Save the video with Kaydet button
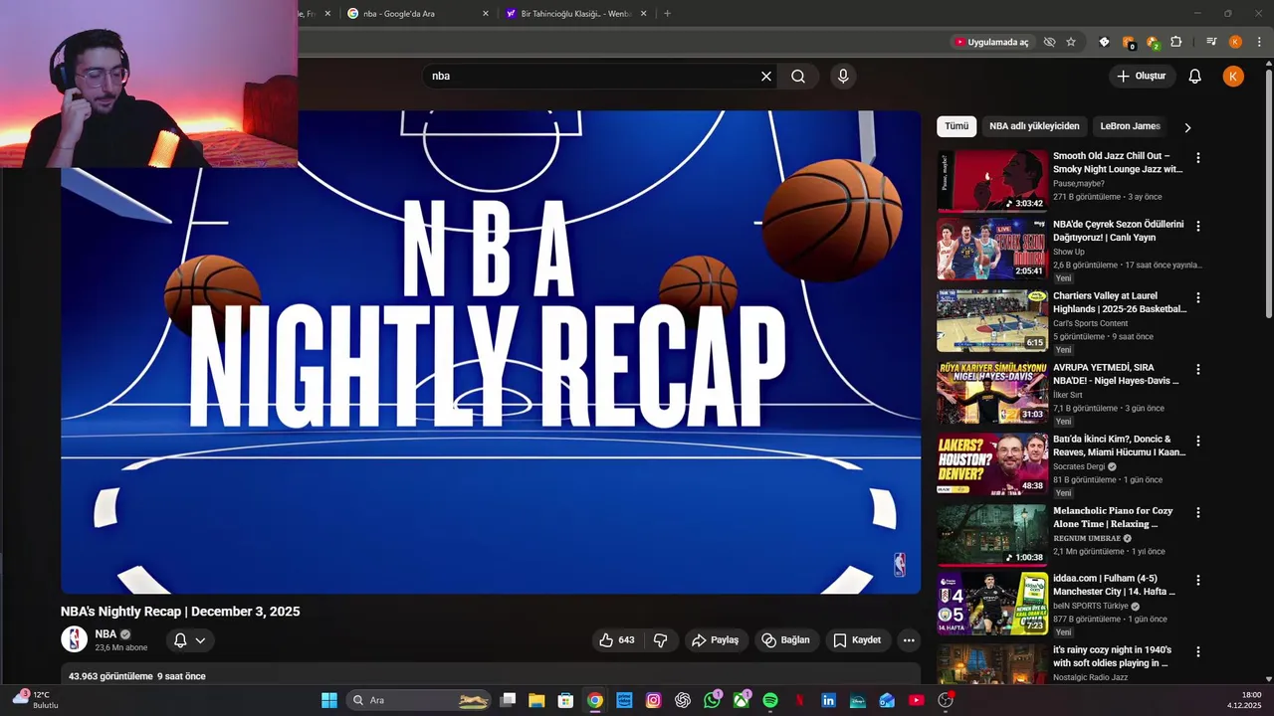 click(857, 640)
